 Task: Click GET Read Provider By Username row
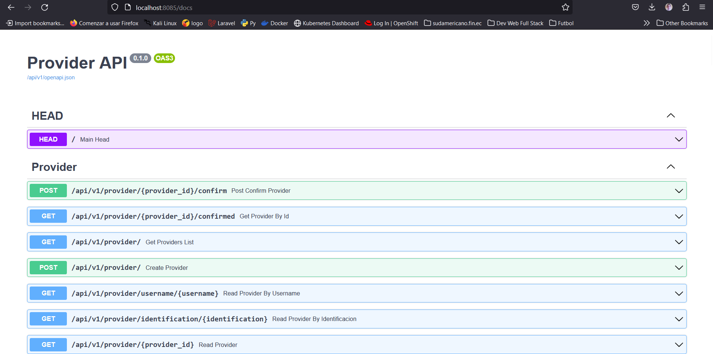(261, 293)
